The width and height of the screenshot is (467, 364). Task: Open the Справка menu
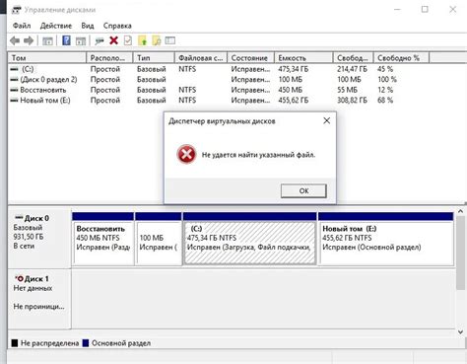117,26
